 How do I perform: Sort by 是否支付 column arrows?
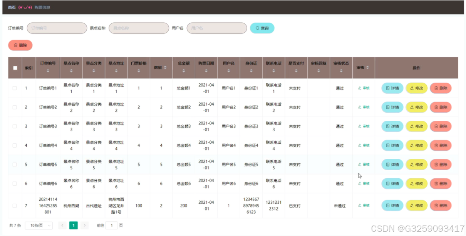tap(296, 71)
